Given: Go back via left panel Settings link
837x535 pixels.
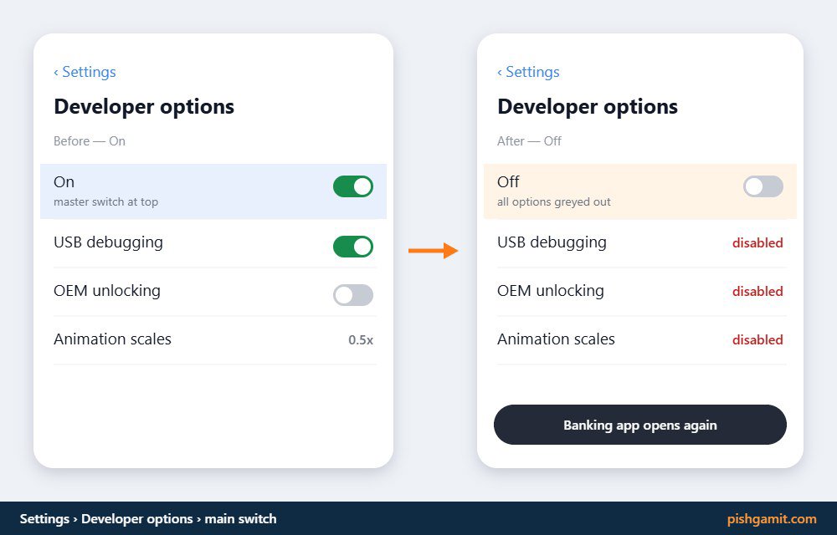Looking at the screenshot, I should click(x=85, y=72).
